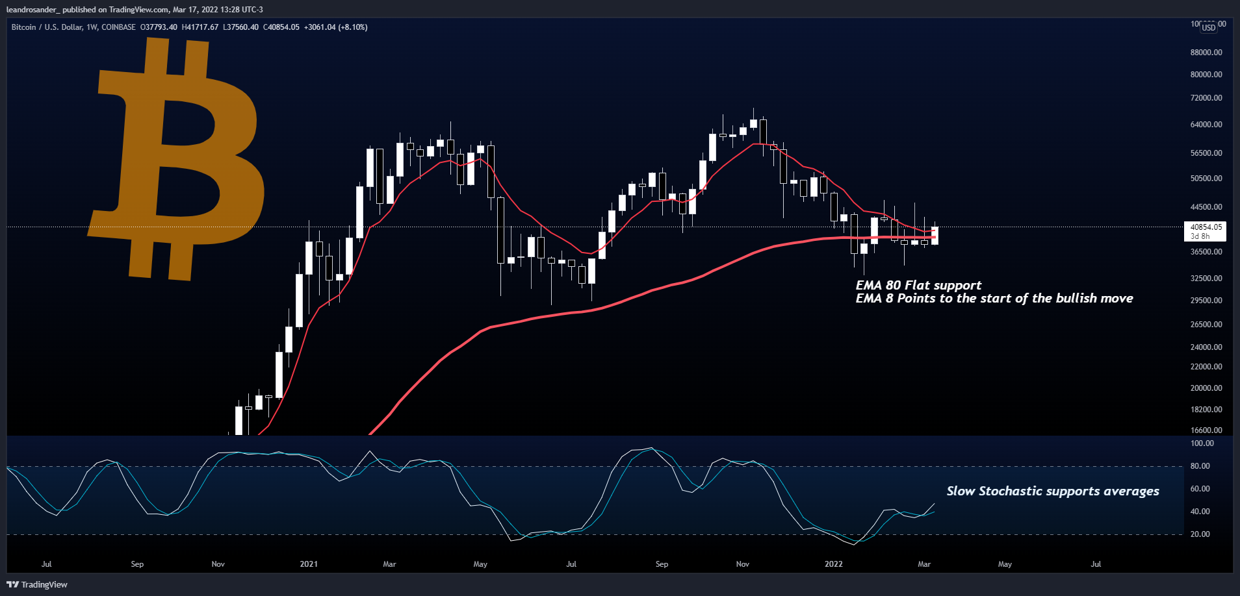Click the 36500.00 price axis label
The width and height of the screenshot is (1240, 596).
[x=1206, y=252]
